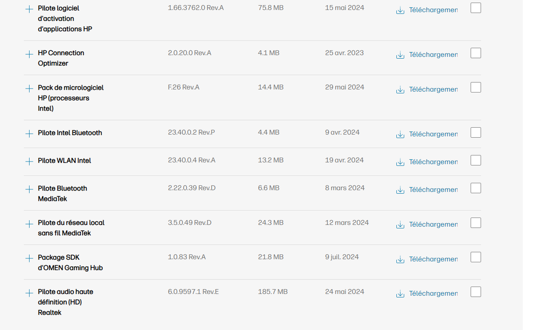Screen dimensions: 544x330
Task: Click download icon for HP Connection Optimizer
Action: [400, 55]
